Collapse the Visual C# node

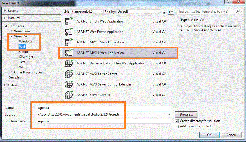11,36
